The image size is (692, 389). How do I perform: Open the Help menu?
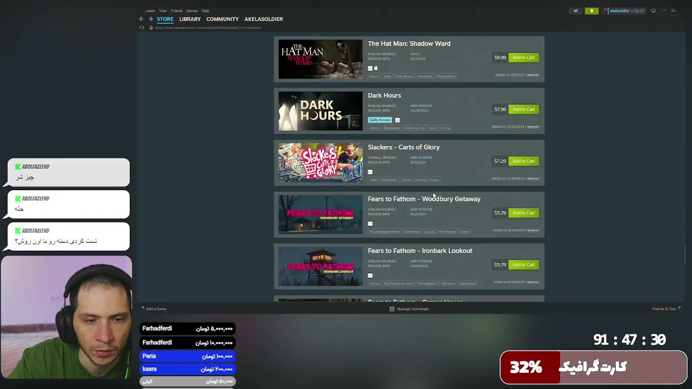click(205, 11)
